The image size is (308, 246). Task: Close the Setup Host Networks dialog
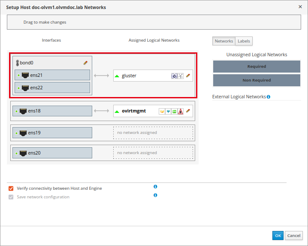click(300, 7)
